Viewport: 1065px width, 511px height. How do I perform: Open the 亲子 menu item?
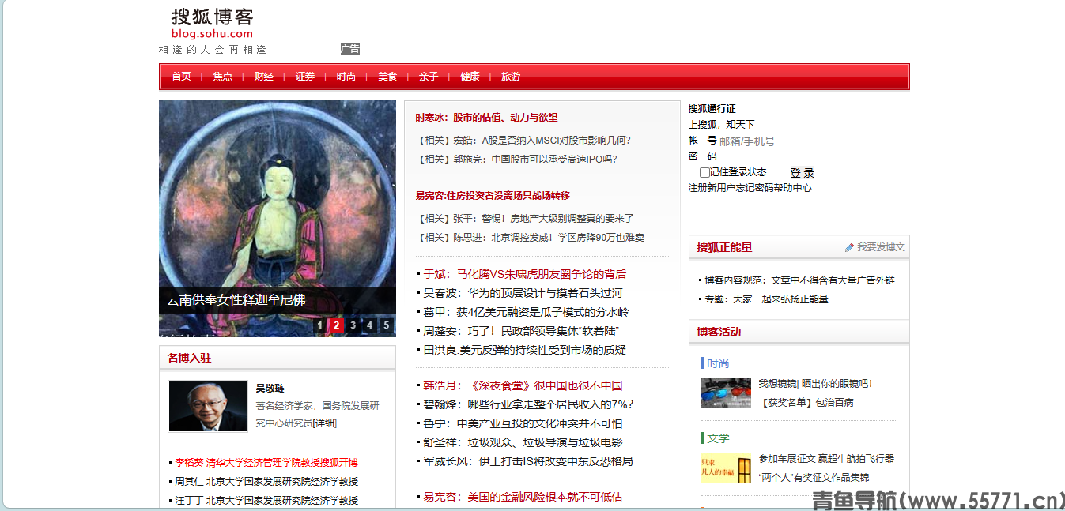pyautogui.click(x=428, y=77)
